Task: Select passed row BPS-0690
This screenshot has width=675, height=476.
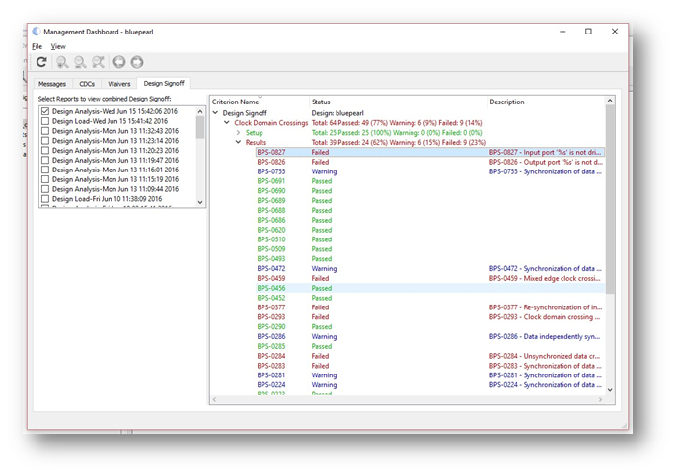Action: 429,191
